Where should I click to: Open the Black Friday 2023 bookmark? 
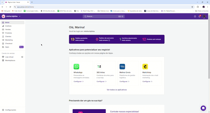click(x=88, y=11)
